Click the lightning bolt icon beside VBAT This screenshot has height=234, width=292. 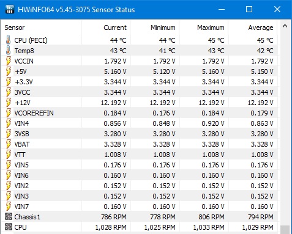9,144
